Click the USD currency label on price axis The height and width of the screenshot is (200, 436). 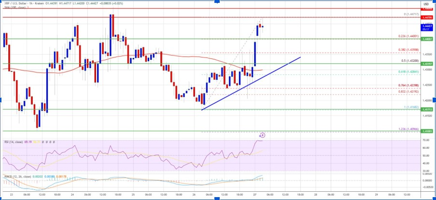tap(426, 4)
